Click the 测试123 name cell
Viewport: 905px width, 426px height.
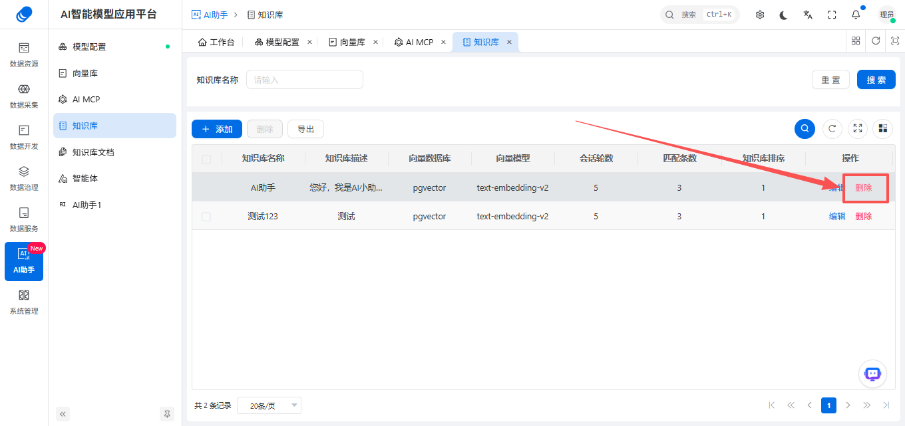click(x=263, y=216)
